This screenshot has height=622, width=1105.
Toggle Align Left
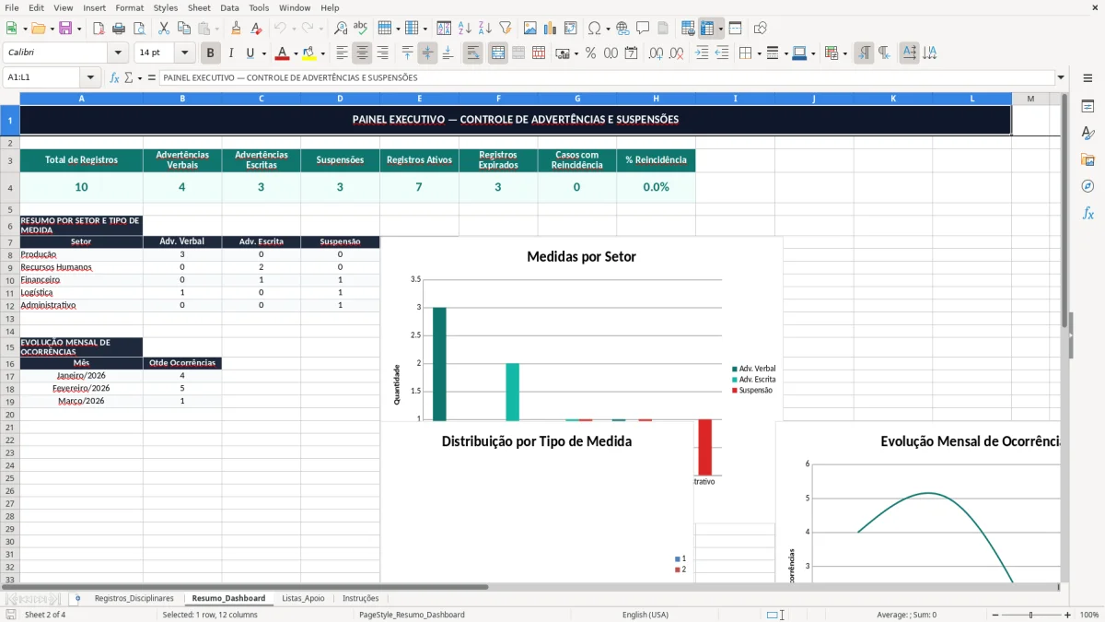click(x=342, y=53)
